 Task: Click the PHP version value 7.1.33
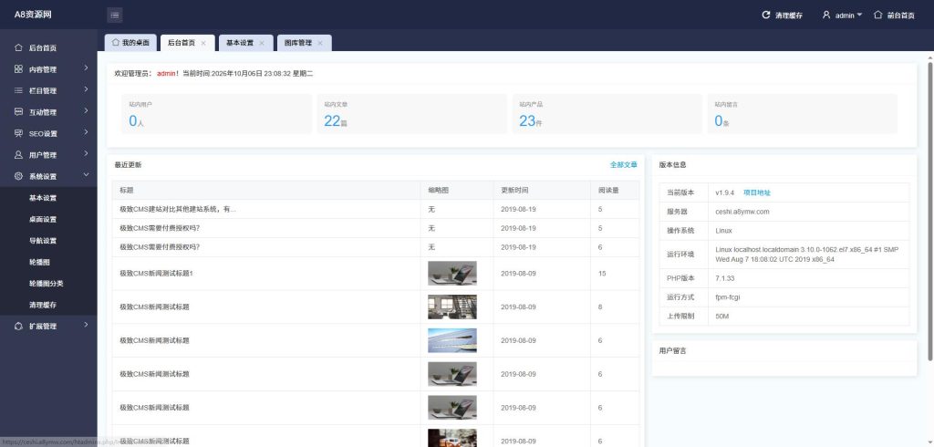point(725,278)
